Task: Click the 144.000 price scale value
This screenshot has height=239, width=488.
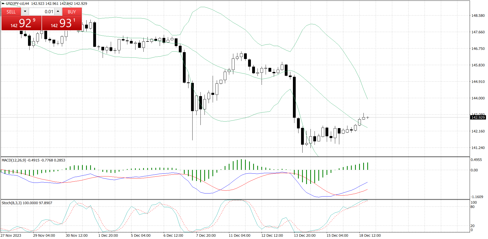Action: point(478,98)
